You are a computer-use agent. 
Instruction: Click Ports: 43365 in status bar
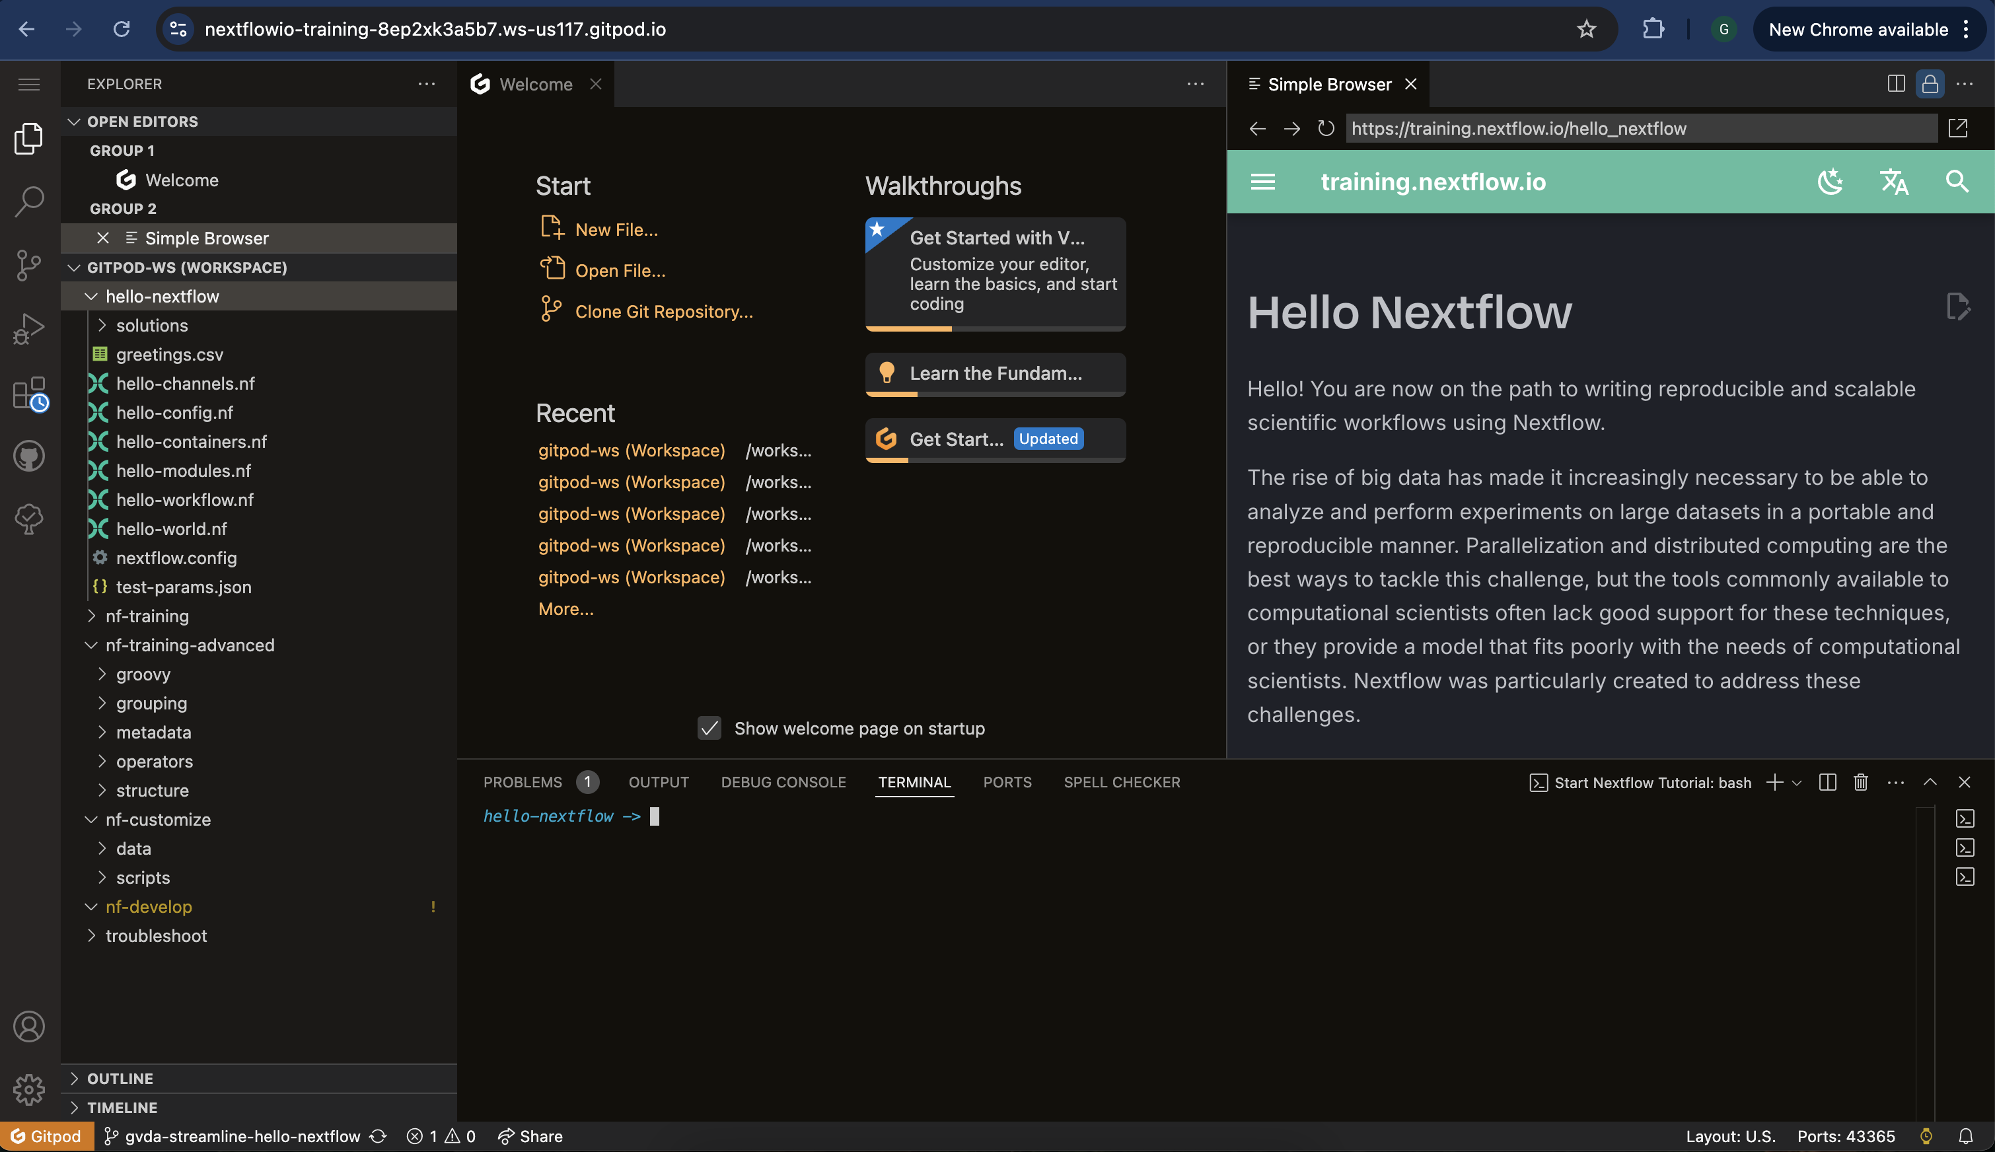tap(1846, 1136)
